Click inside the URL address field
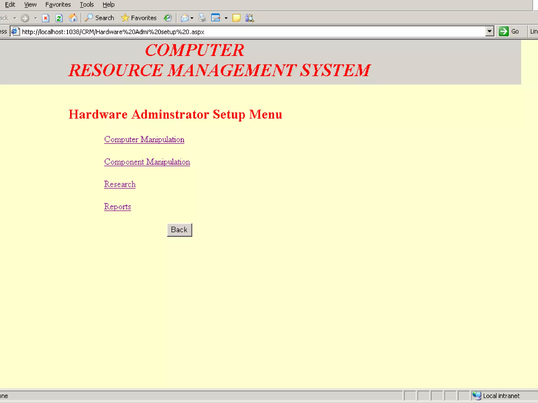Viewport: 538px width, 403px height. tap(236, 32)
